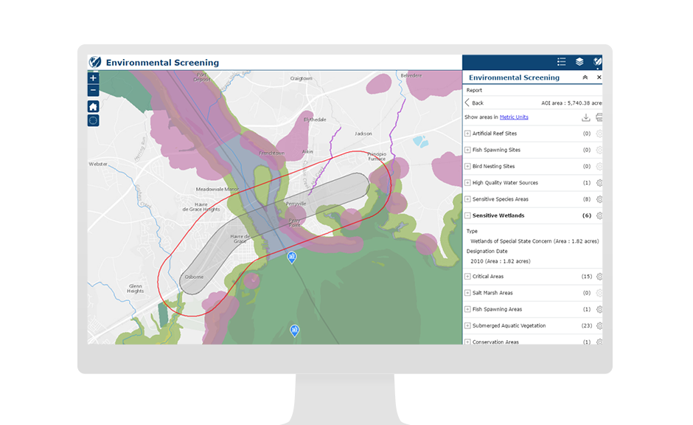Viewport: 693px width, 425px height.
Task: Zoom in on the map
Action: click(x=93, y=78)
